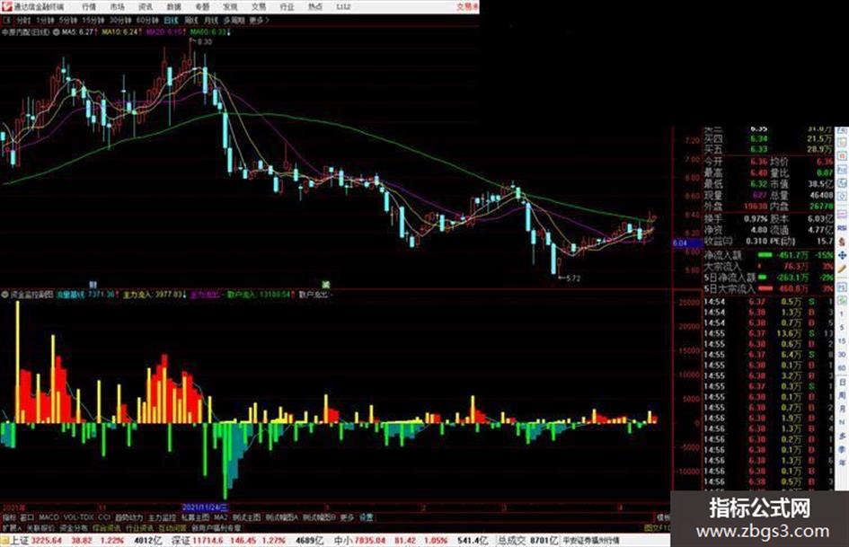Select the pencil drawing tool icon

click(x=842, y=269)
